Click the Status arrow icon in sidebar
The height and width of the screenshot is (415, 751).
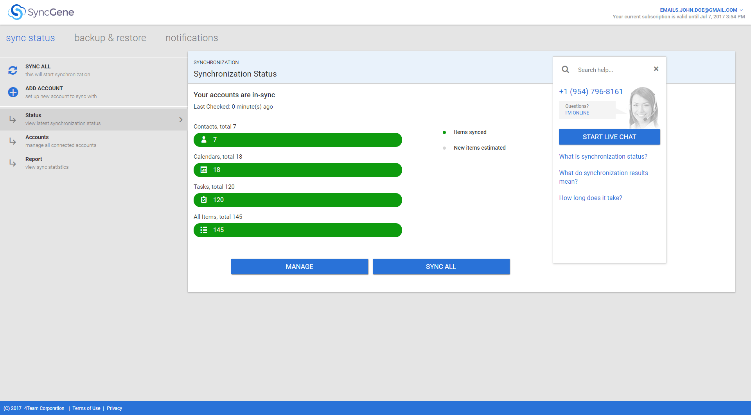(x=12, y=119)
